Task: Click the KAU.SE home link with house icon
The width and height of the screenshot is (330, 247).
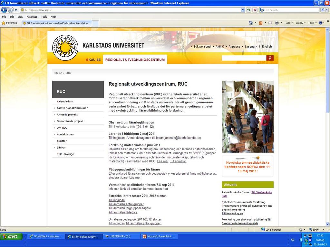Action: pos(93,59)
